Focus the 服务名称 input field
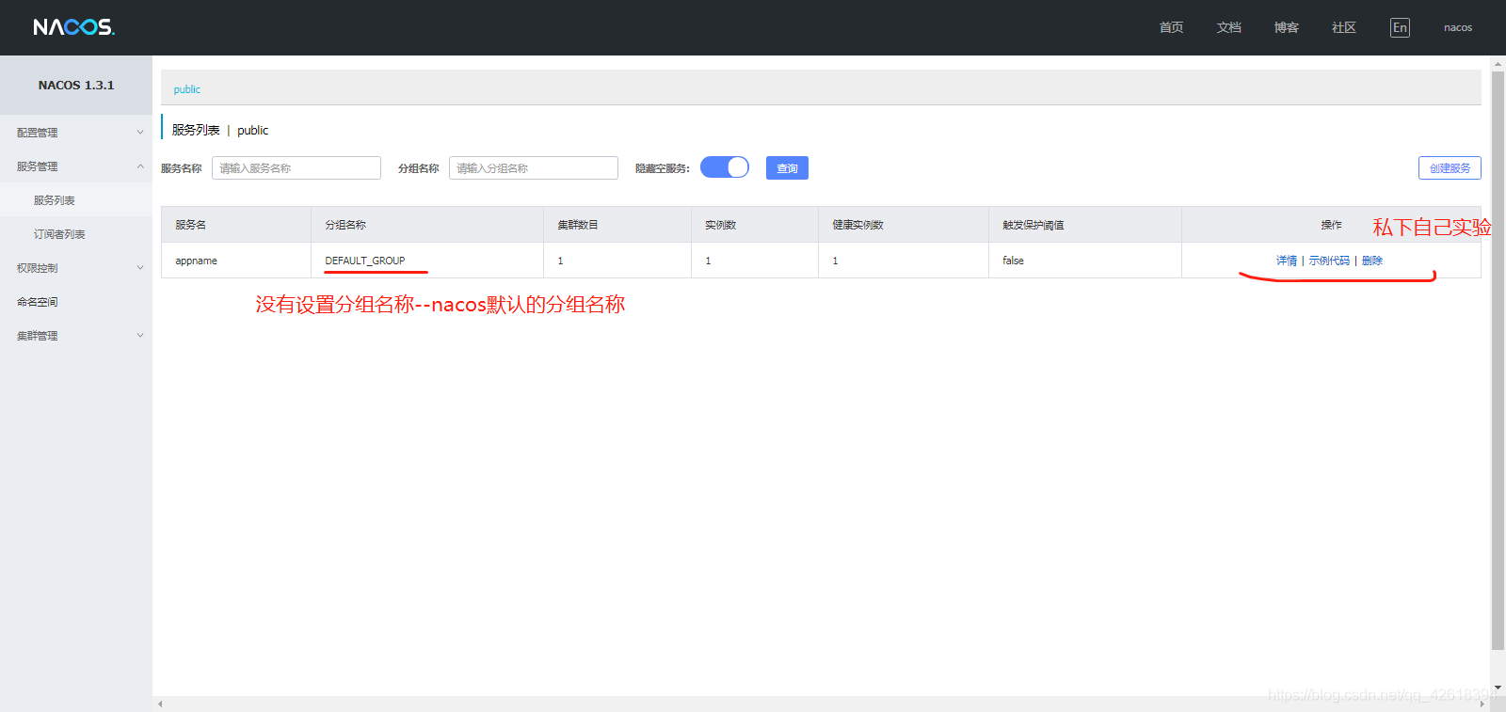The width and height of the screenshot is (1506, 712). pyautogui.click(x=296, y=167)
